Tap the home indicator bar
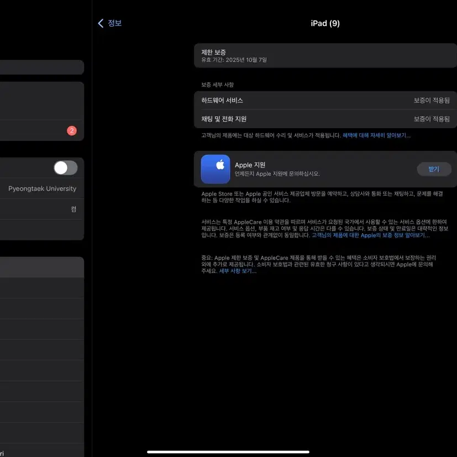The width and height of the screenshot is (457, 457). point(228,452)
